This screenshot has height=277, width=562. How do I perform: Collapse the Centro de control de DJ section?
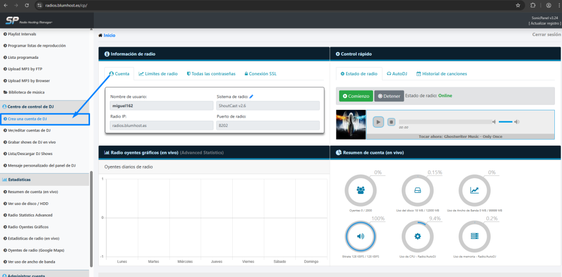(x=44, y=107)
